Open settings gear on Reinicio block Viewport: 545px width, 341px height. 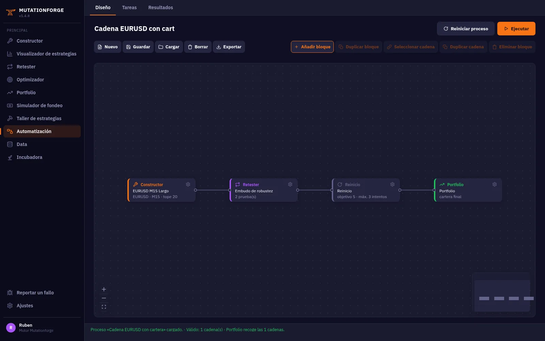[392, 184]
